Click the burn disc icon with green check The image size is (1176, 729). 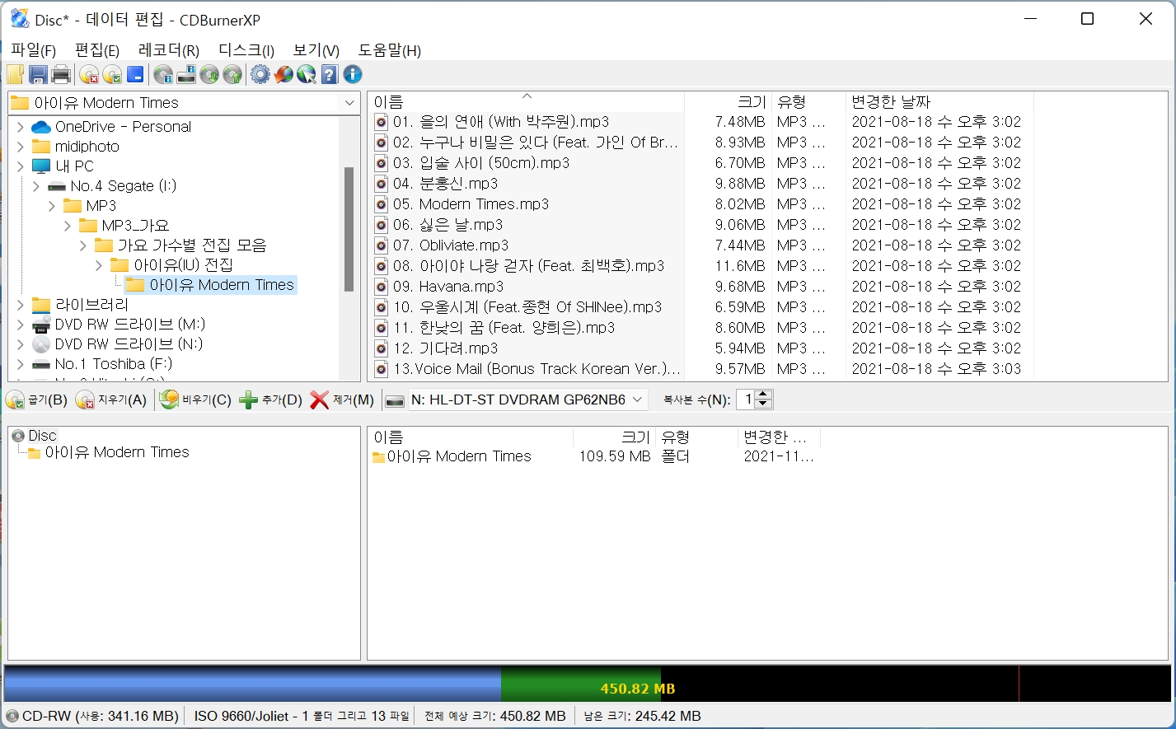[112, 75]
